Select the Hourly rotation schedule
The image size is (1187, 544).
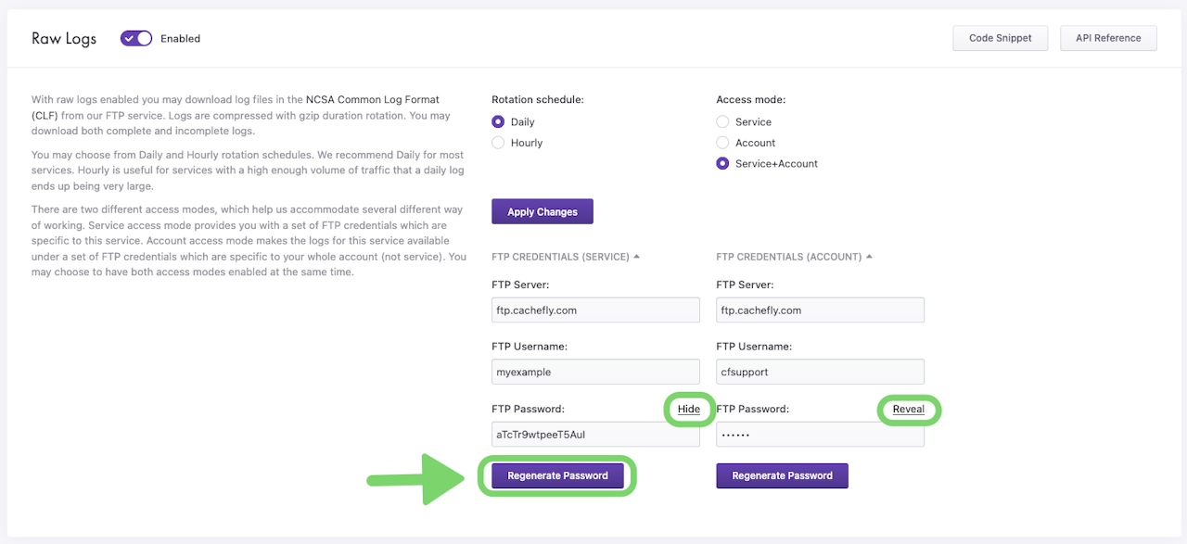pyautogui.click(x=498, y=143)
